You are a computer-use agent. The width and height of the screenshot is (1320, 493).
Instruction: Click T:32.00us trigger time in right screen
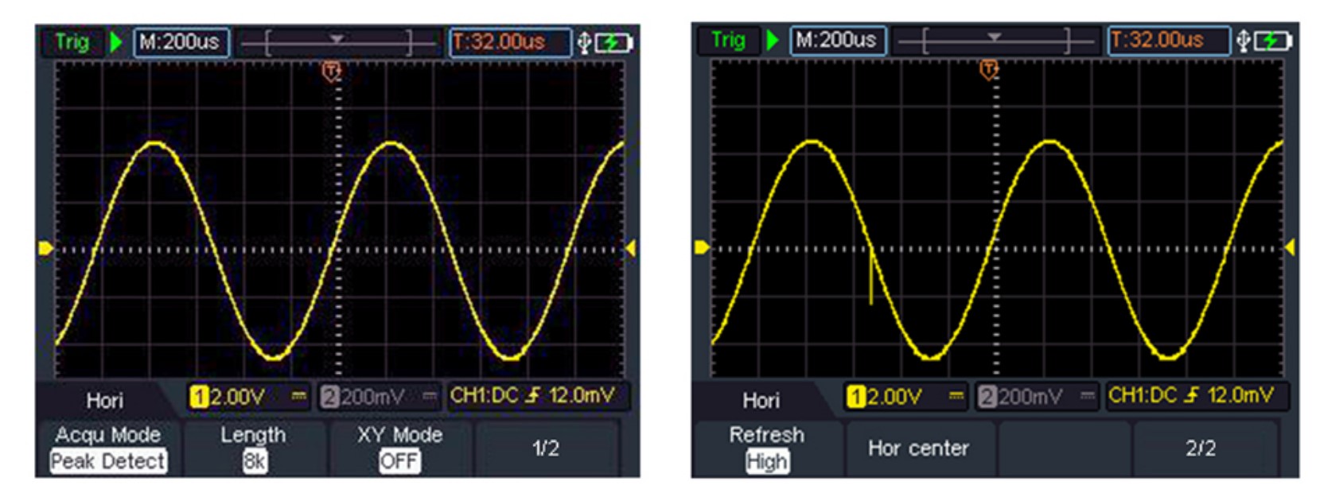(x=1169, y=41)
